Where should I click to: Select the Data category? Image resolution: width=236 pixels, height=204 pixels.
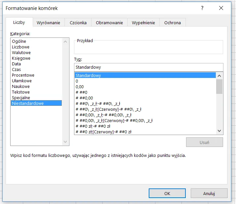(16, 64)
